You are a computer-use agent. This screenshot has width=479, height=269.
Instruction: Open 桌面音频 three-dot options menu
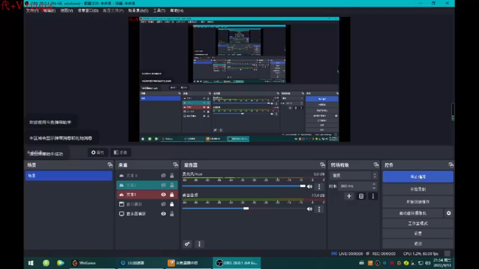coord(319,209)
